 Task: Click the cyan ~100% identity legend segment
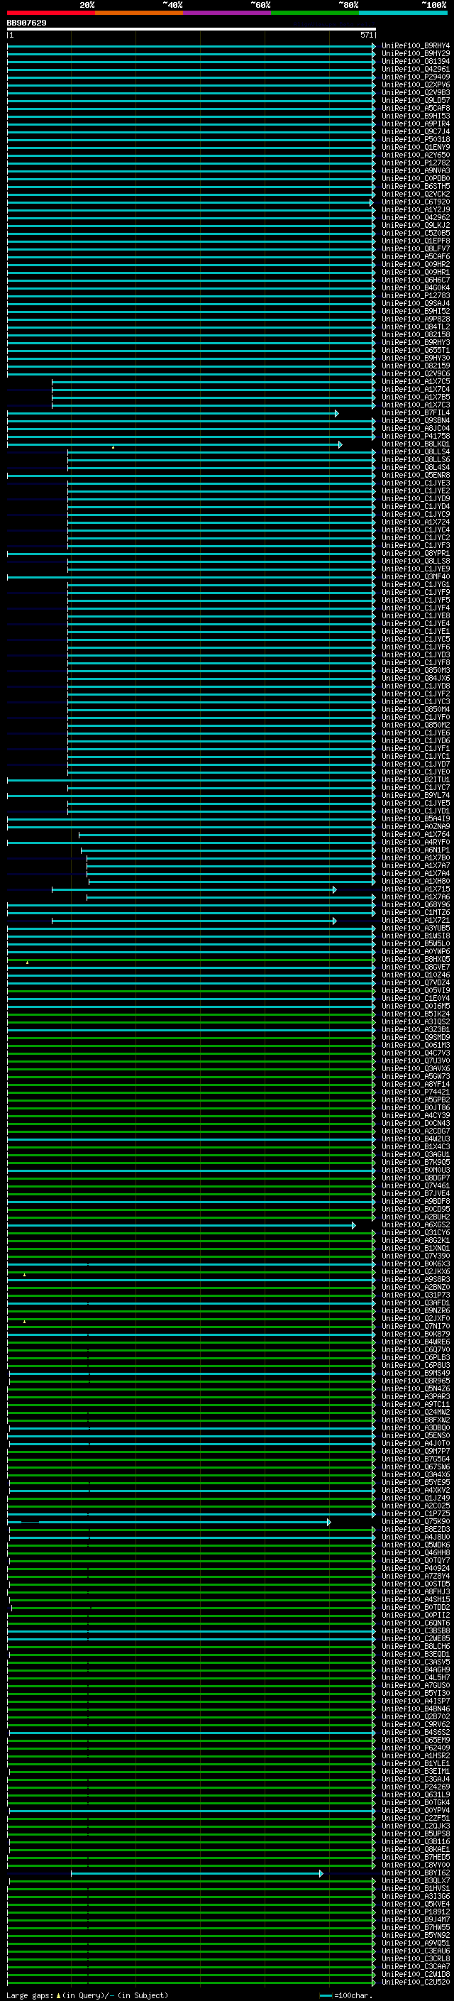403,13
